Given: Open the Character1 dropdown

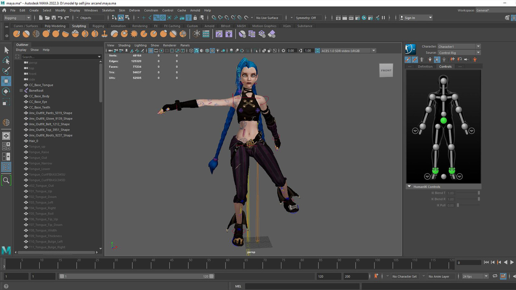Looking at the screenshot, I should coord(459,46).
